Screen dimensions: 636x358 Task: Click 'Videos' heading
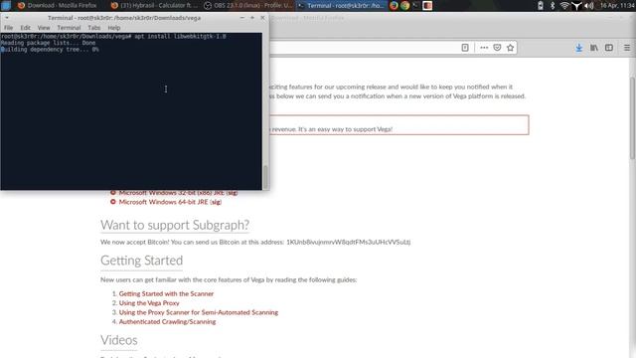[119, 340]
